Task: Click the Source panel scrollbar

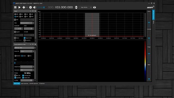Action: coord(35,66)
